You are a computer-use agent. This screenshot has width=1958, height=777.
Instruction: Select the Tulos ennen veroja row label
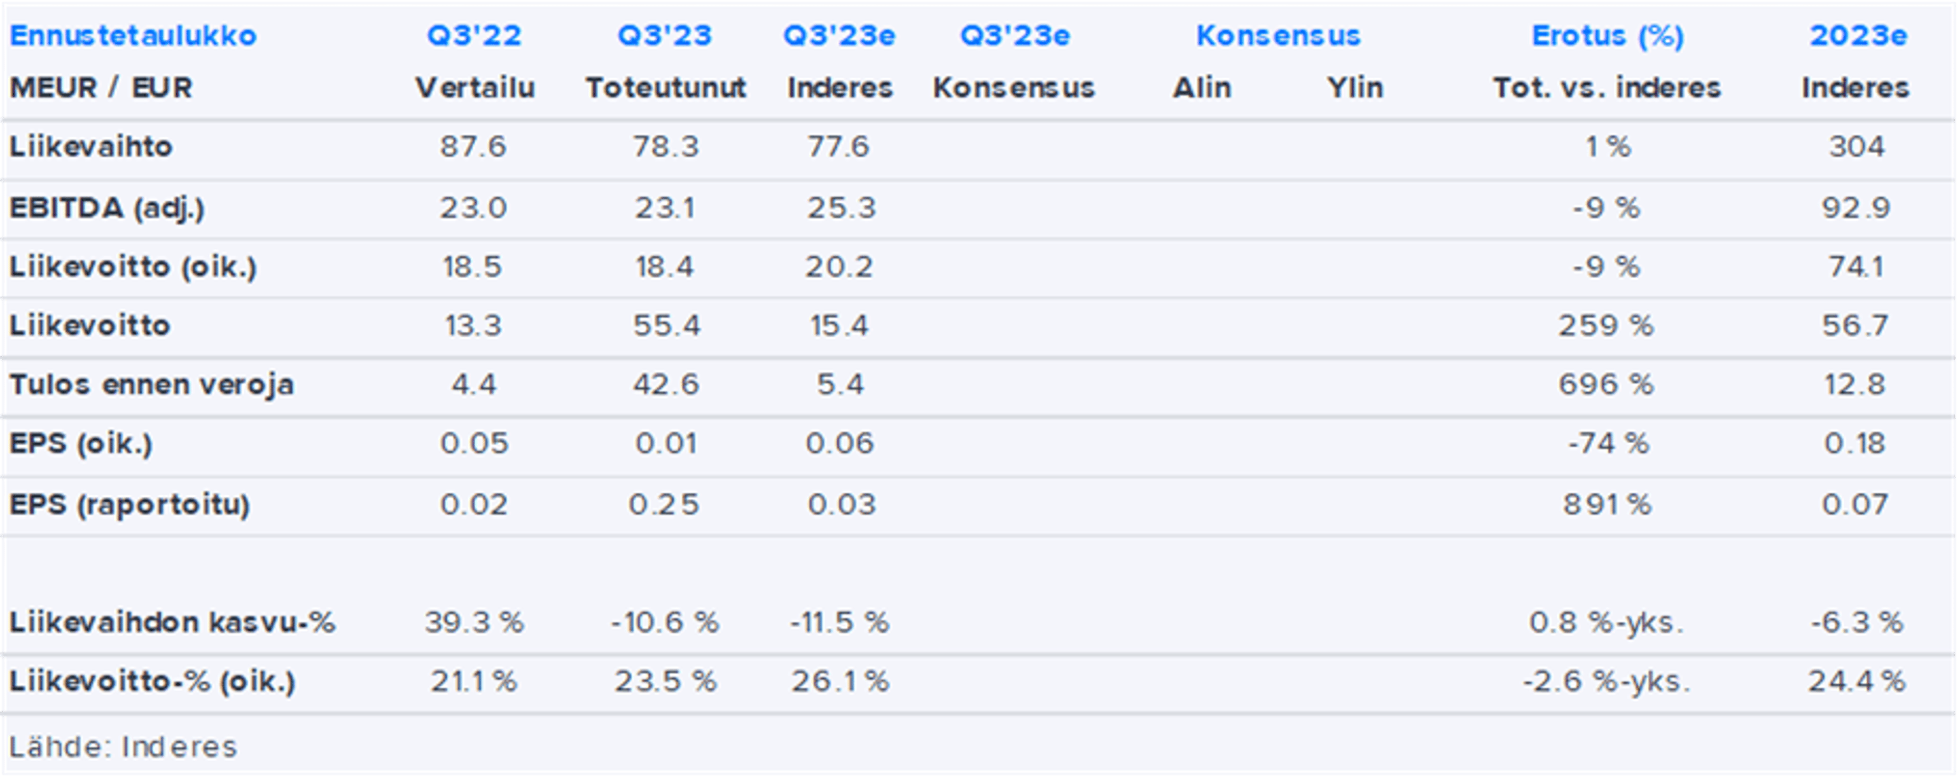pyautogui.click(x=151, y=384)
